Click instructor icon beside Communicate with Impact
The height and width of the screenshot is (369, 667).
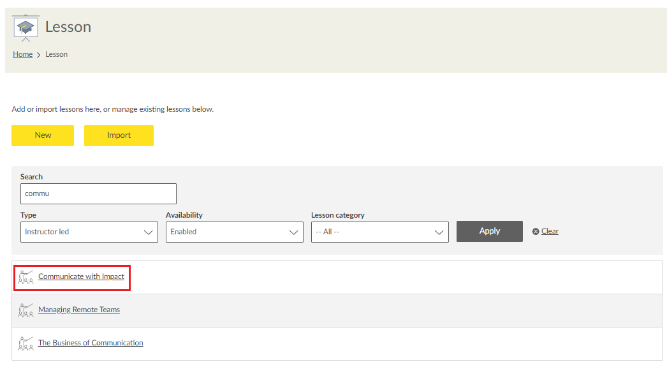(26, 277)
